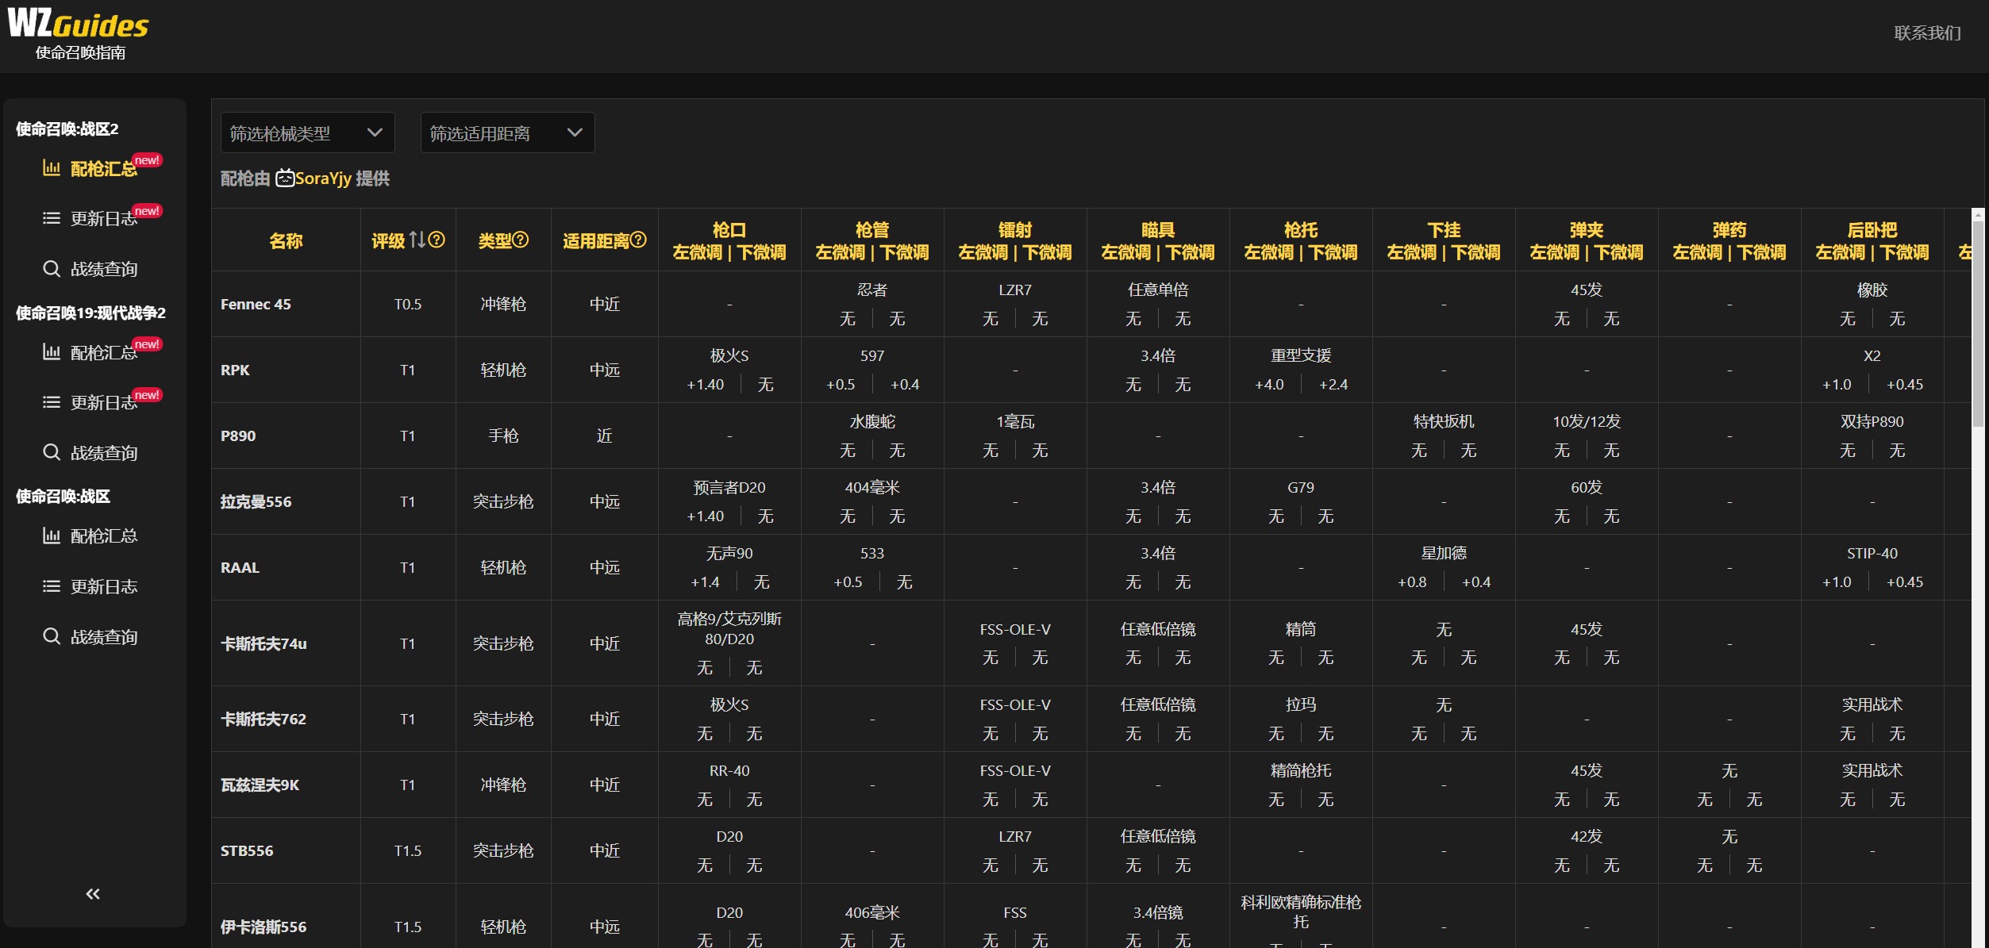This screenshot has width=1989, height=948.
Task: Select the Fennec 45 weapon row name
Action: coord(256,304)
